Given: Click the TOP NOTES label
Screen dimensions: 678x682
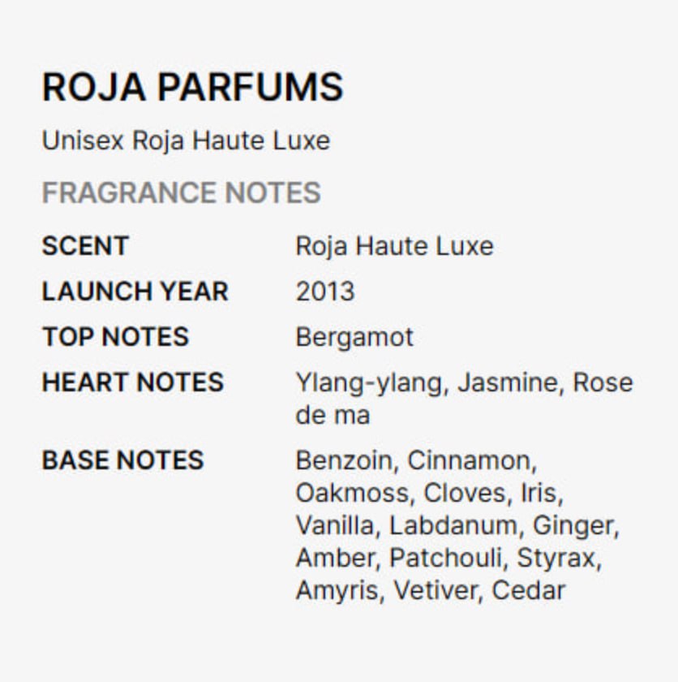Looking at the screenshot, I should click(115, 337).
